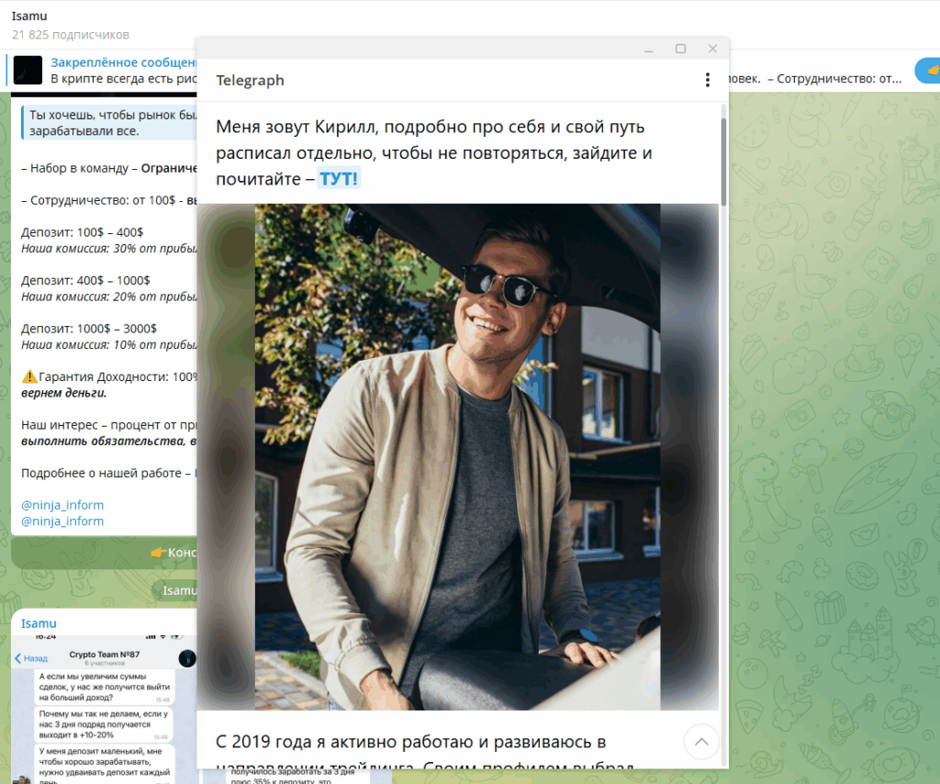Click the black pinned message thumbnail
The height and width of the screenshot is (784, 940).
[28, 71]
